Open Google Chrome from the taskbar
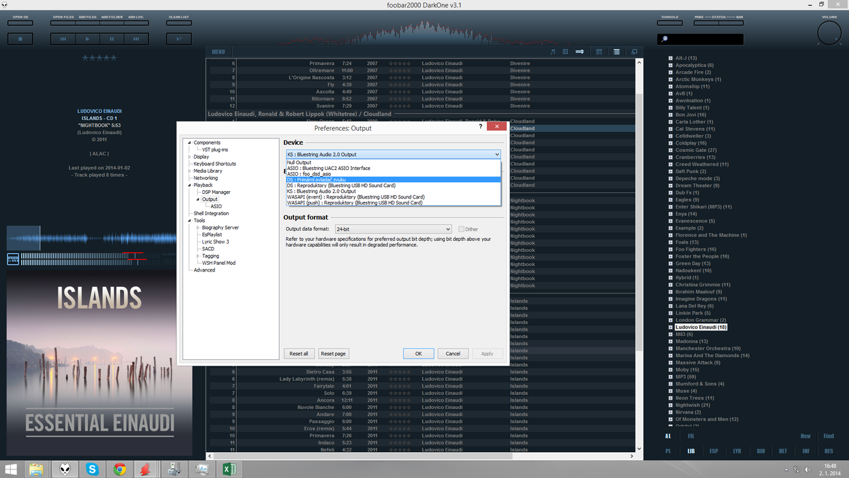The height and width of the screenshot is (478, 849). click(120, 469)
